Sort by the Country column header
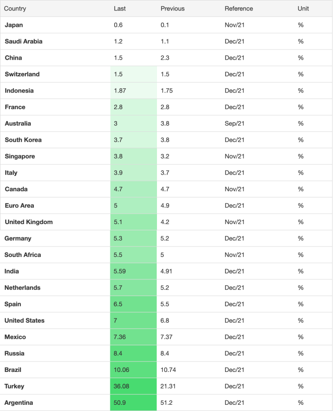Image resolution: width=333 pixels, height=411 pixels. pyautogui.click(x=15, y=9)
